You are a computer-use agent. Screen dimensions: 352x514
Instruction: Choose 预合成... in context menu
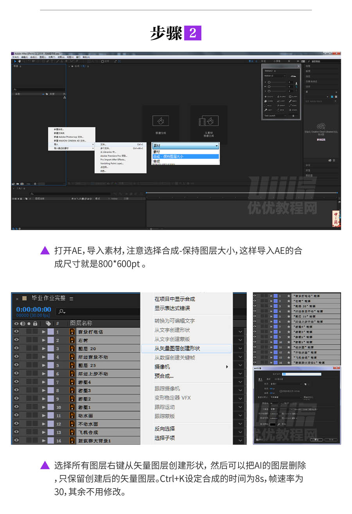(x=164, y=376)
